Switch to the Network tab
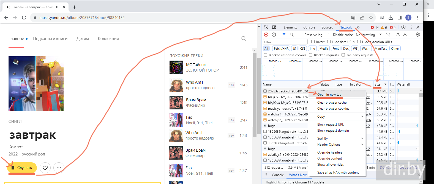This screenshot has height=184, width=434. [345, 27]
